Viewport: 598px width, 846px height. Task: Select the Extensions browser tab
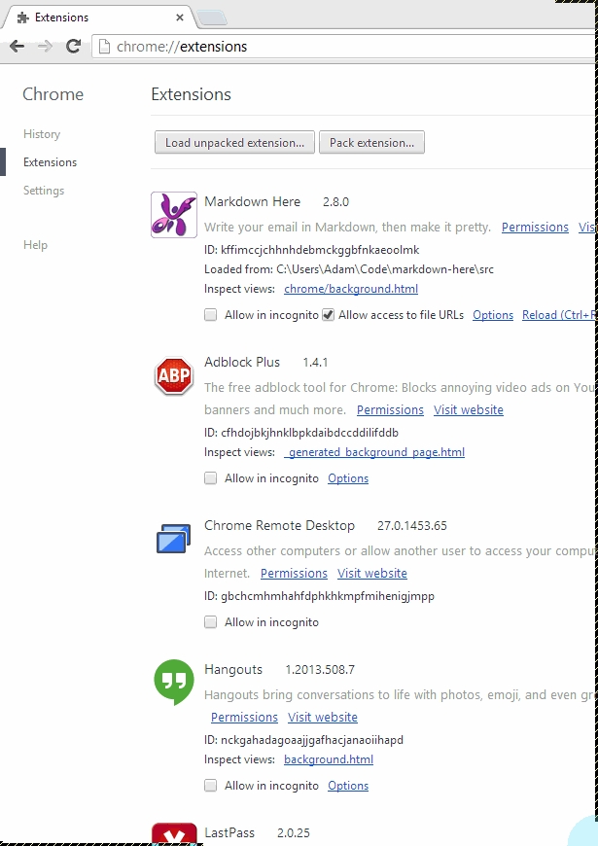click(x=97, y=18)
